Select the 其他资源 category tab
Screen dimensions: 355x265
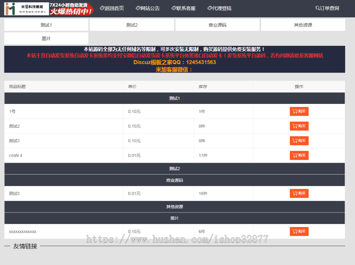click(x=303, y=25)
